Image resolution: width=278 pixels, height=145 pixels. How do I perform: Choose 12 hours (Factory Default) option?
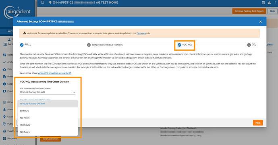pos(48,104)
